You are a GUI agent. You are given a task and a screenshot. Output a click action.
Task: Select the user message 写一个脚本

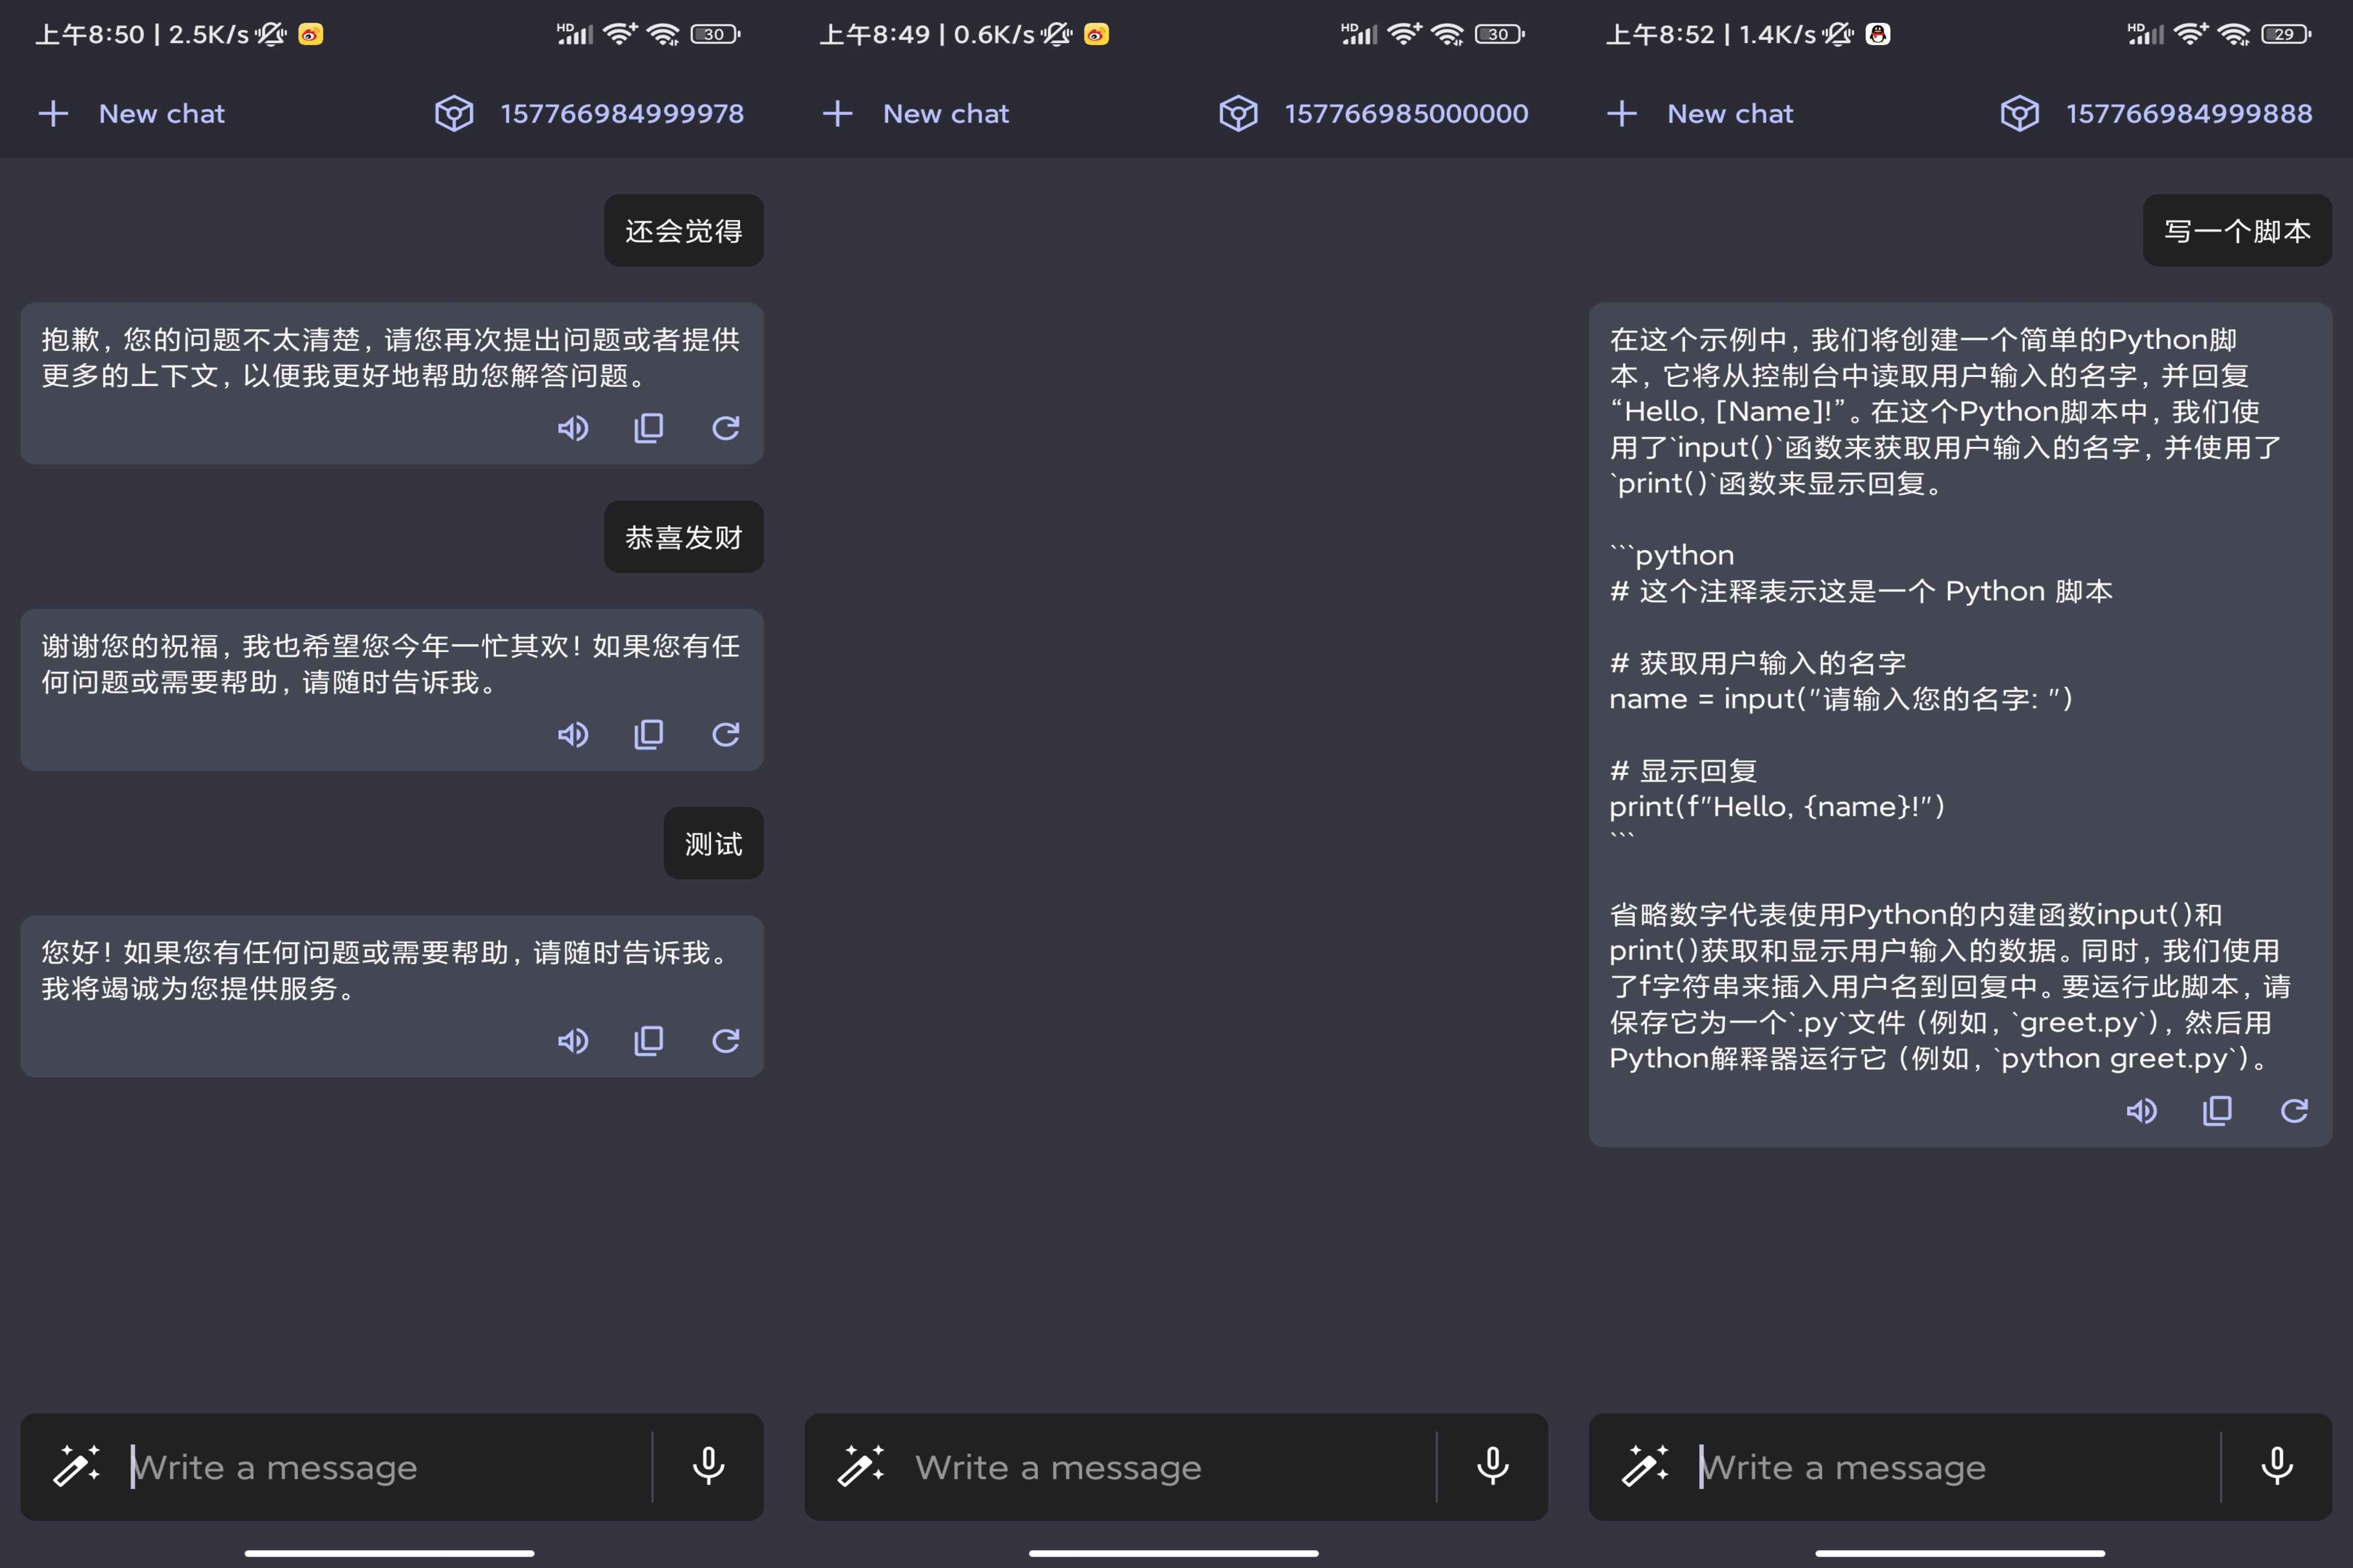tap(2237, 231)
